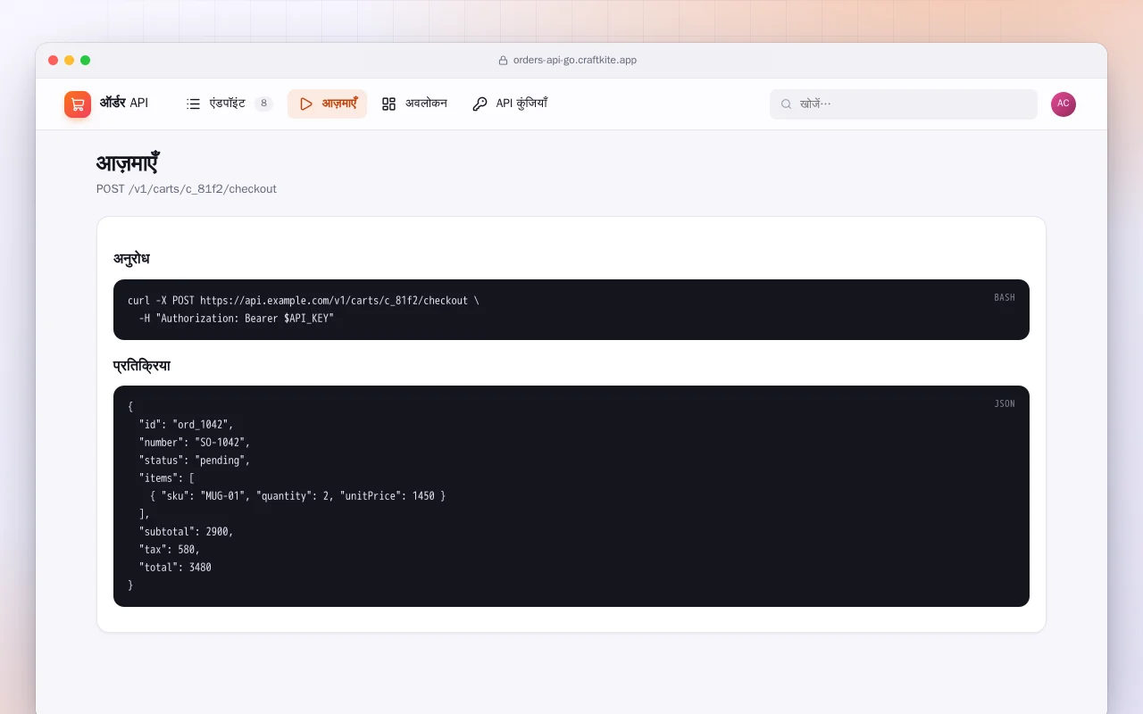1143x714 pixels.
Task: Click the प्रतिक्रिया section heading
Action: tap(142, 366)
